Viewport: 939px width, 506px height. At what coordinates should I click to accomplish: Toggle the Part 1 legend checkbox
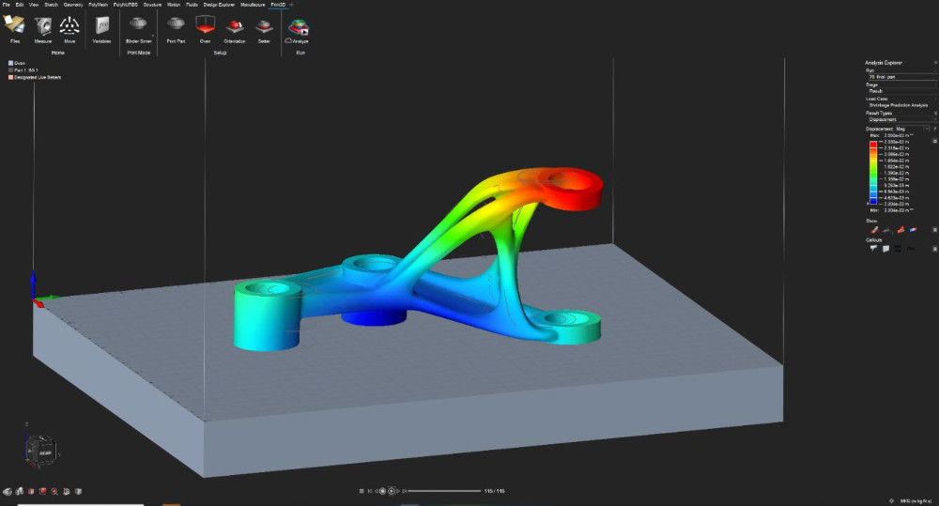coord(10,70)
